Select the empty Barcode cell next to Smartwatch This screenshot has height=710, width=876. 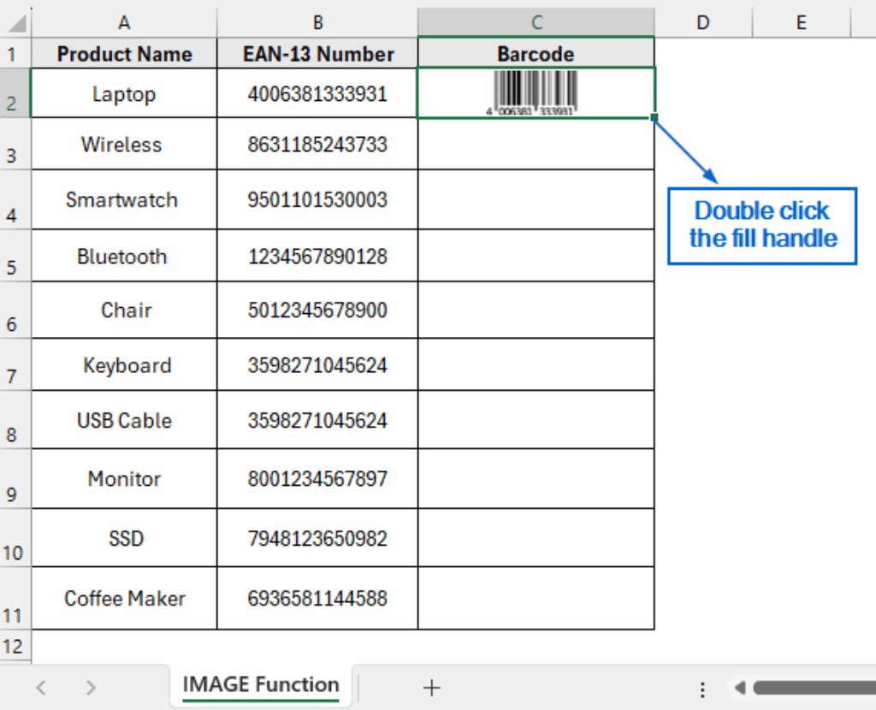(536, 199)
